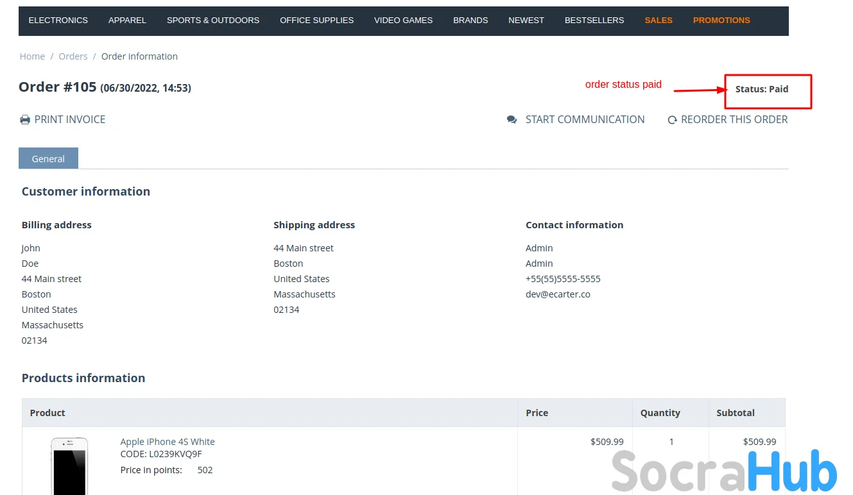Open the Electronics menu category
The height and width of the screenshot is (495, 853).
click(x=58, y=21)
